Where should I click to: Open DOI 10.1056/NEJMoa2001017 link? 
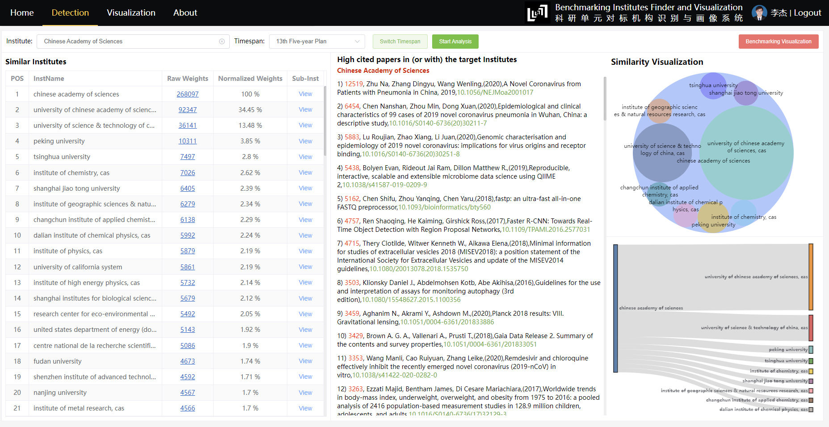(x=495, y=92)
